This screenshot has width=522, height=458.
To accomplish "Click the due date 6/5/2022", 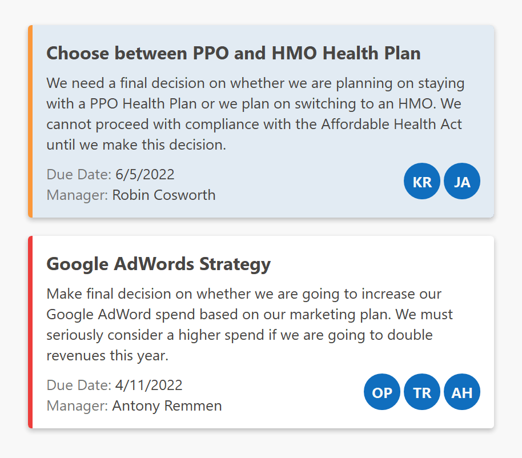I will click(144, 174).
